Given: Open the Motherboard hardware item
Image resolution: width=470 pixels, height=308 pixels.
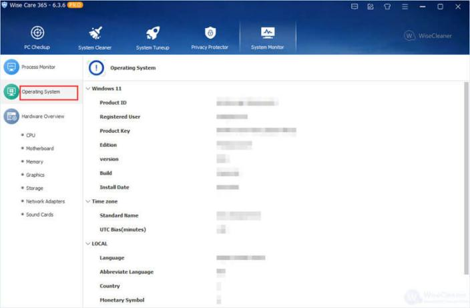Looking at the screenshot, I should point(40,149).
